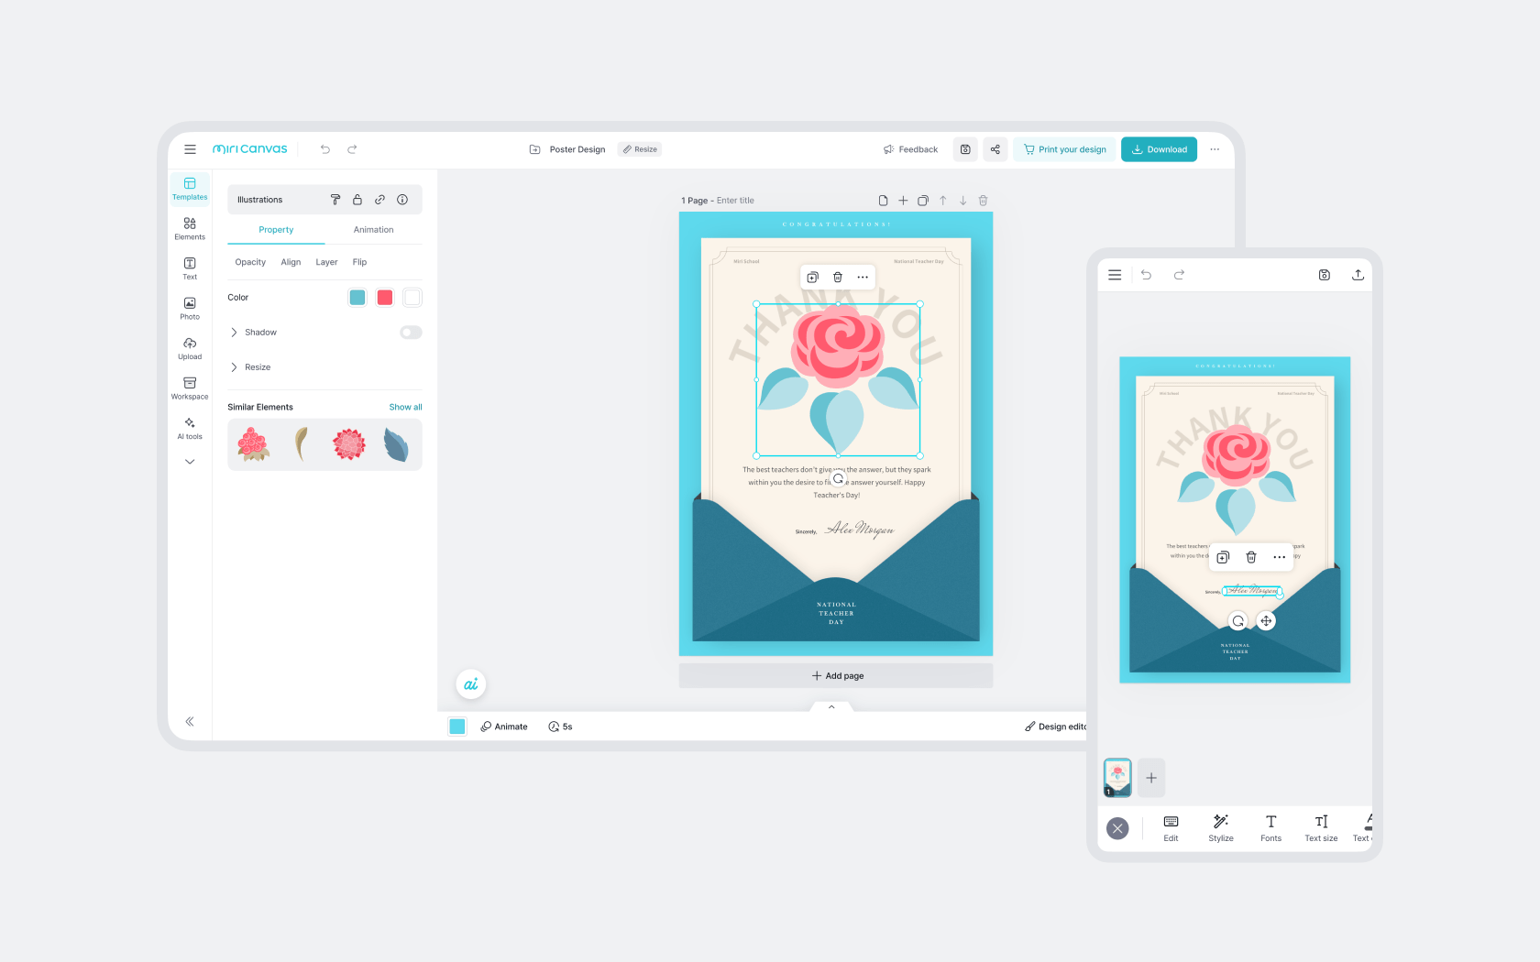Switch to the Property tab
1540x962 pixels.
click(276, 230)
